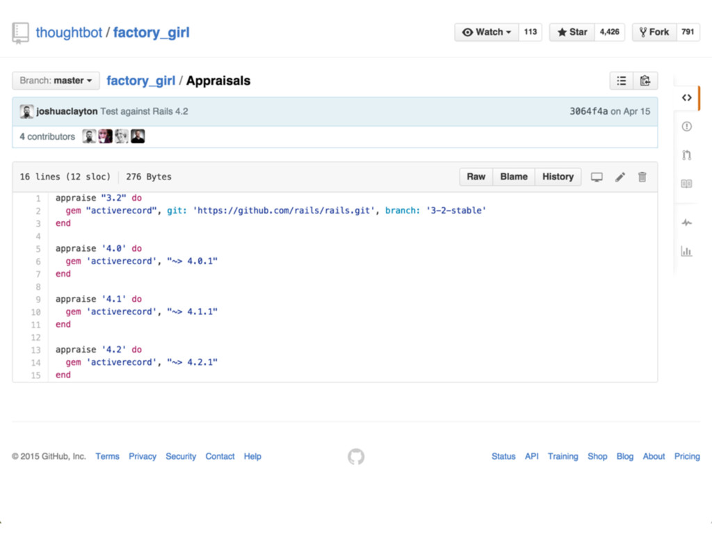Open joshuaclayton's profile link
Image resolution: width=712 pixels, height=534 pixels.
coord(67,111)
